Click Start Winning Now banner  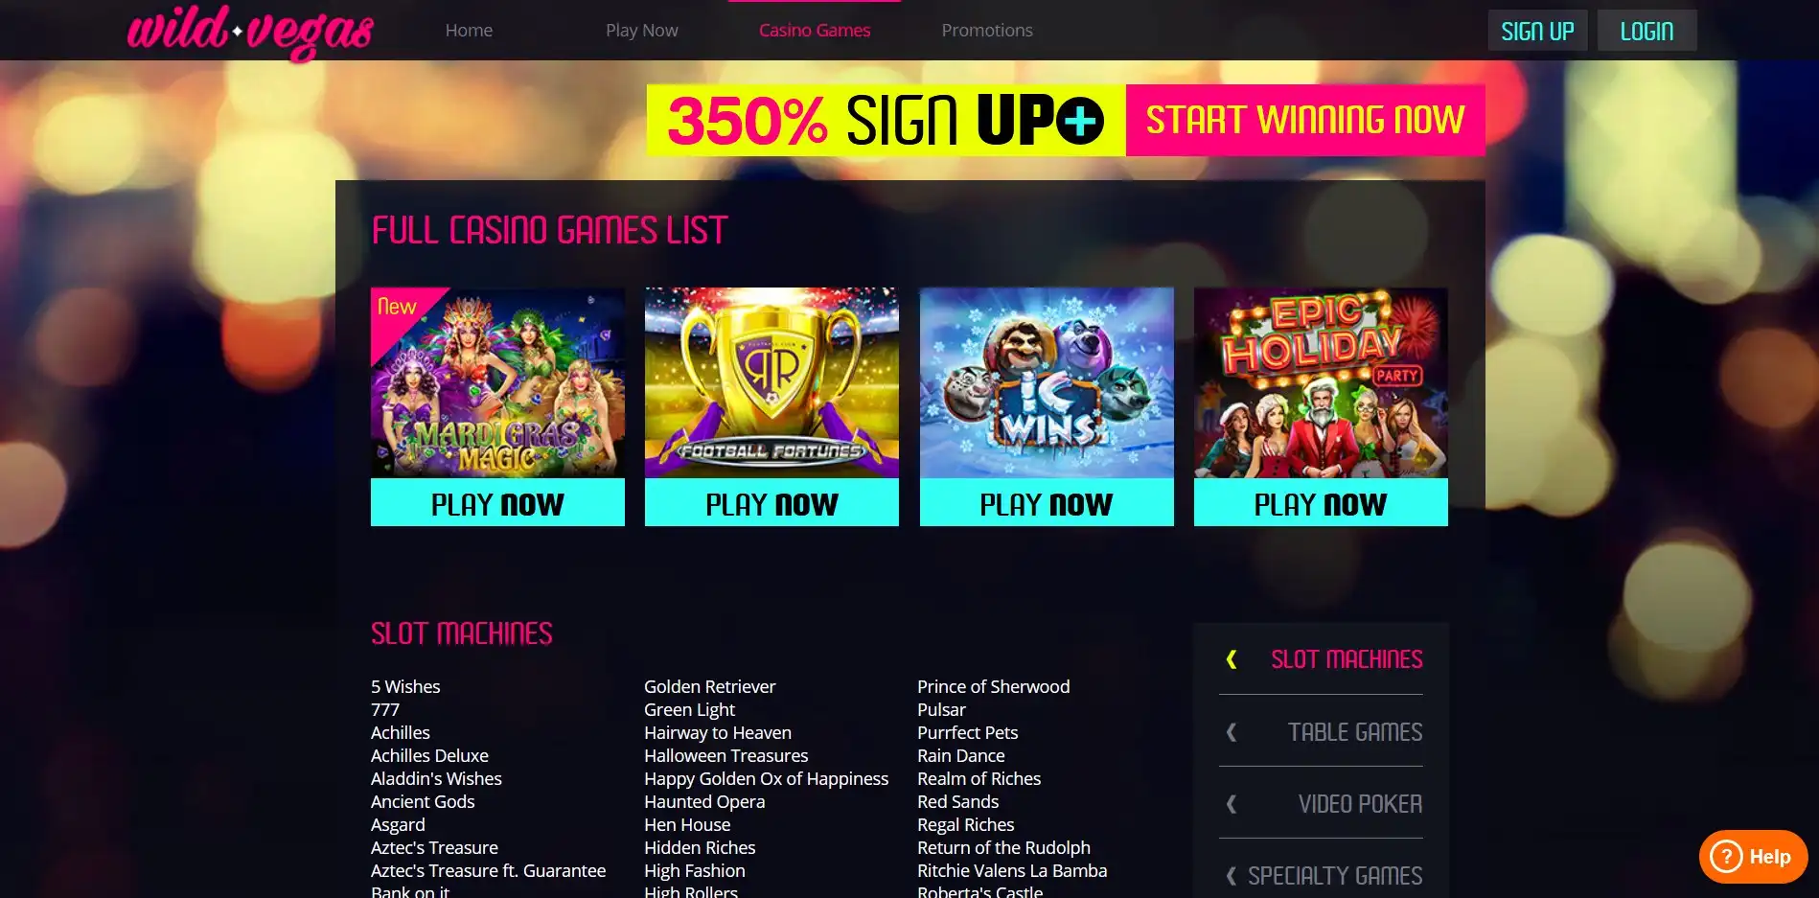[x=1305, y=120]
